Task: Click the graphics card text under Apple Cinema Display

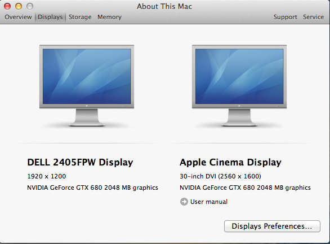Action: (x=245, y=188)
